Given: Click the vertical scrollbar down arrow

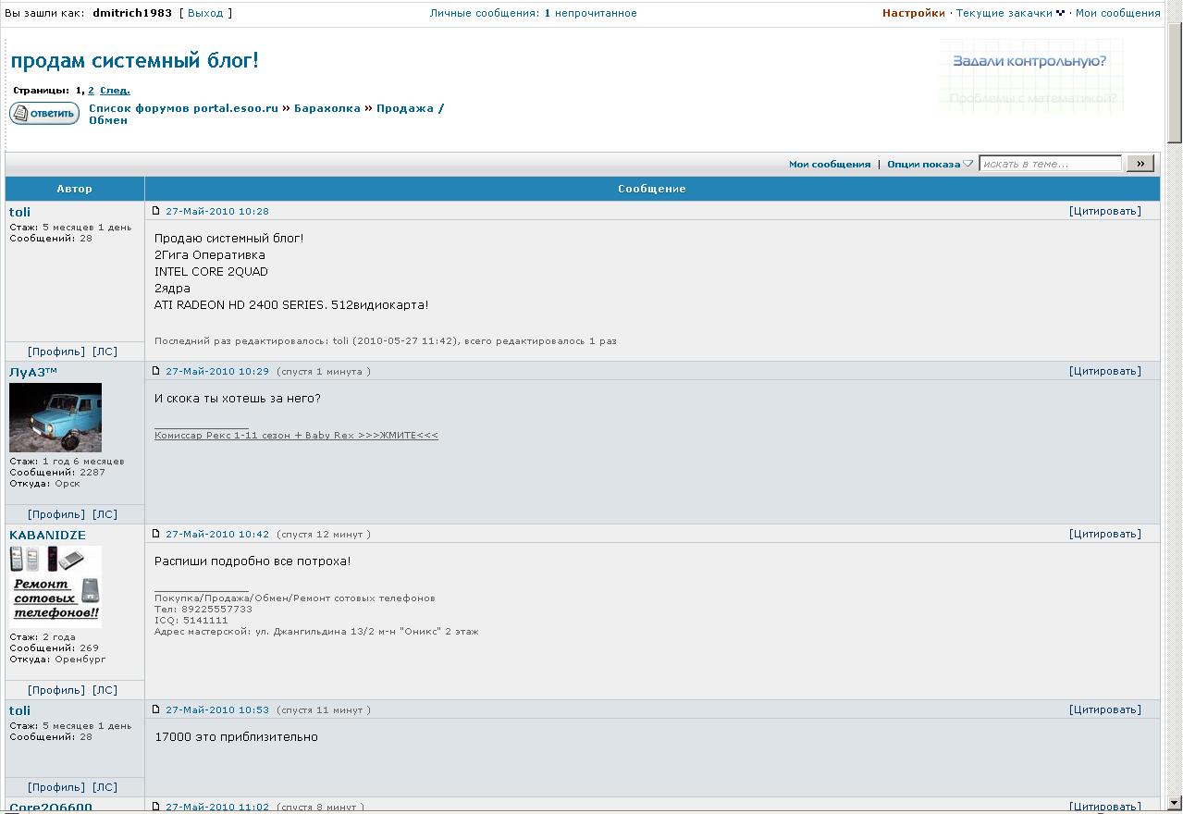Looking at the screenshot, I should (1175, 803).
